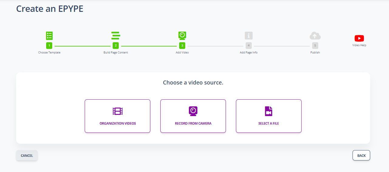The image size is (389, 172).
Task: Choose the ORGANIZATION VIDEOS source label
Action: pyautogui.click(x=118, y=124)
